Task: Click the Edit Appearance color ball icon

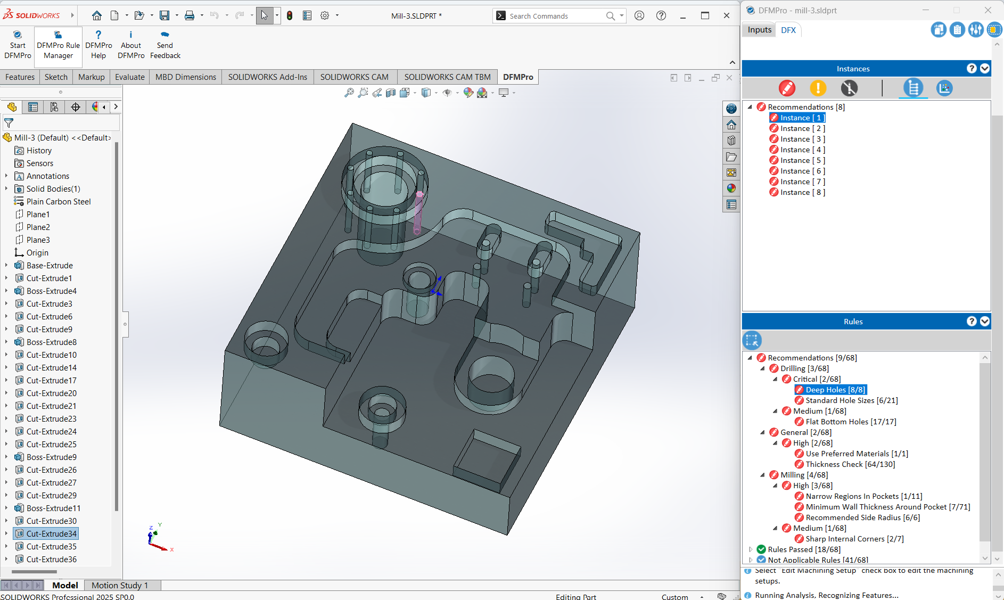Action: point(468,93)
